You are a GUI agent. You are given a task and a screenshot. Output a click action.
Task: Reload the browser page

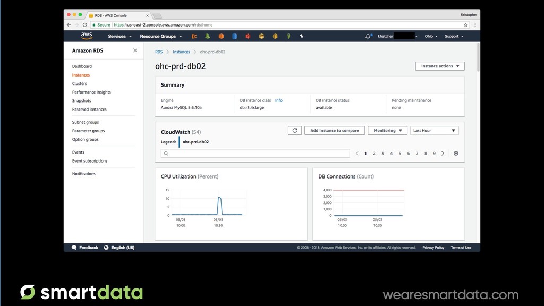(84, 25)
